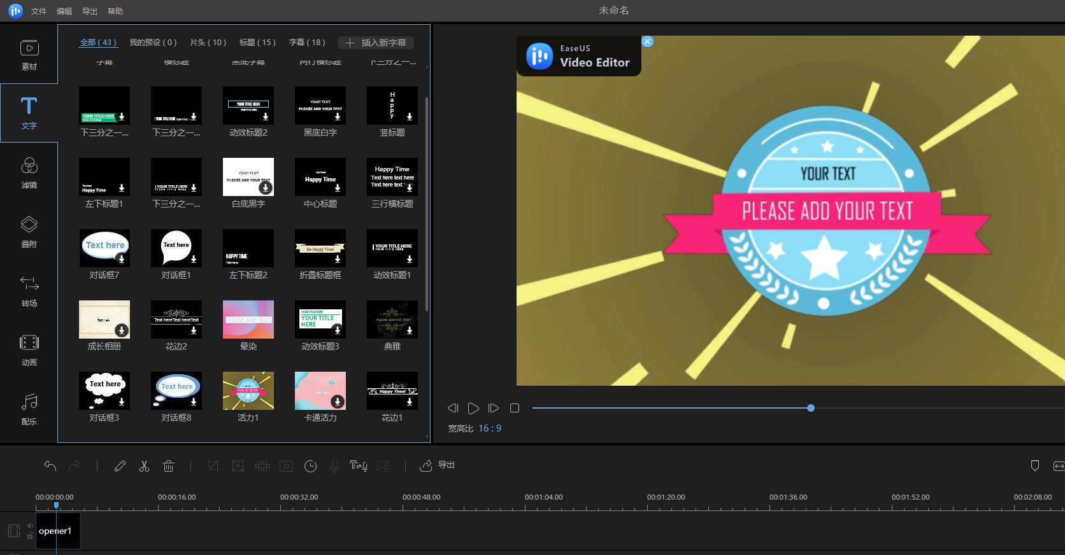Viewport: 1065px width, 555px height.
Task: Click the clock duration icon
Action: coord(310,466)
